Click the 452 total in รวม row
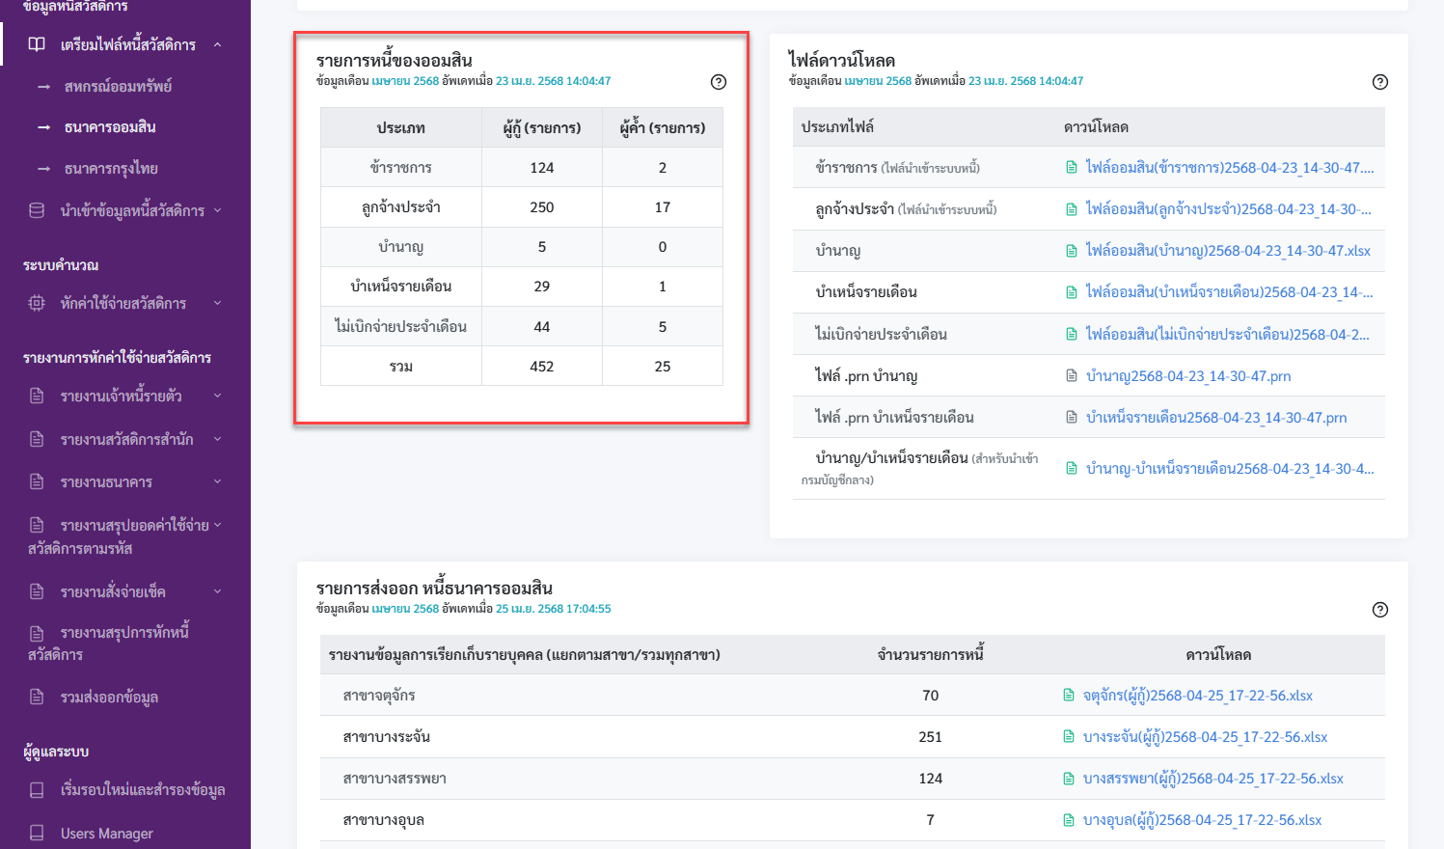 pyautogui.click(x=542, y=367)
